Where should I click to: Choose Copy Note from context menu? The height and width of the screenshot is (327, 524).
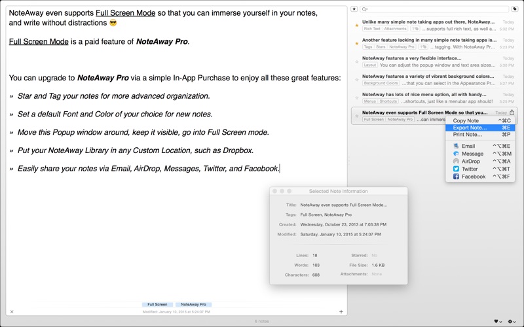[480, 120]
